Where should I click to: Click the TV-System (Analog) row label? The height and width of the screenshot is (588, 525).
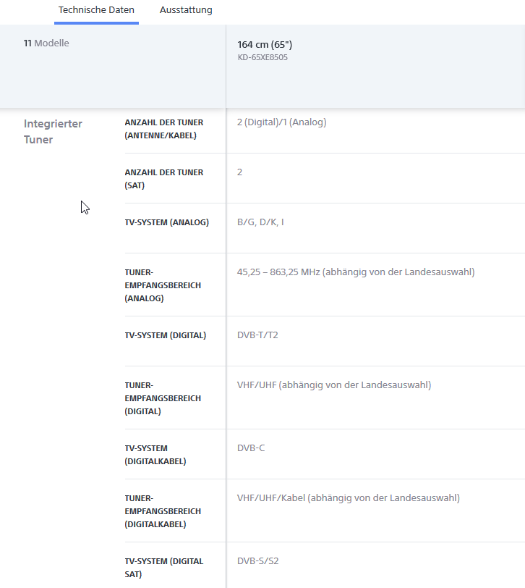click(166, 222)
